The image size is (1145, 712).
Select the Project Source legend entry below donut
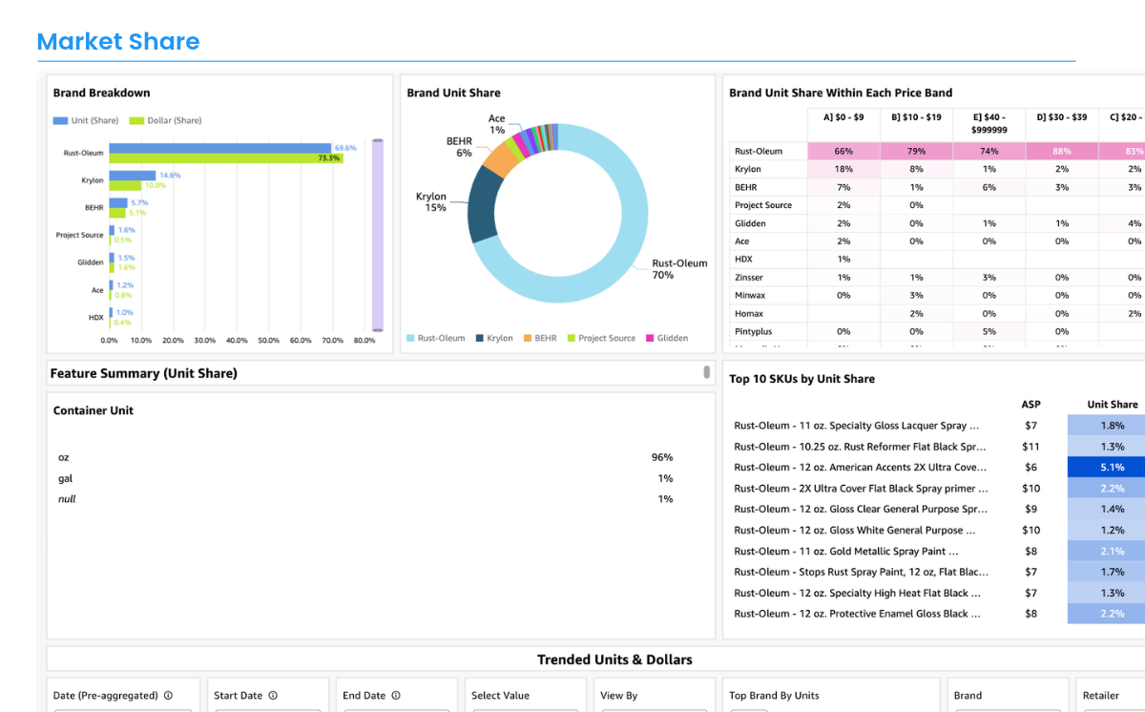[x=601, y=338]
